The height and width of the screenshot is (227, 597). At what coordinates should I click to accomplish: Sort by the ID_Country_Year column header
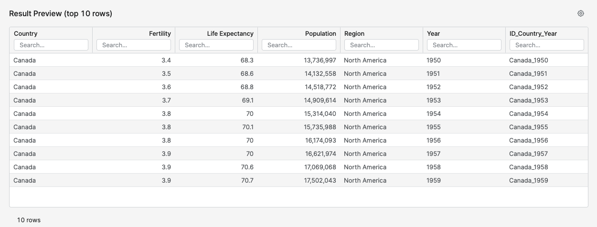[x=533, y=33]
